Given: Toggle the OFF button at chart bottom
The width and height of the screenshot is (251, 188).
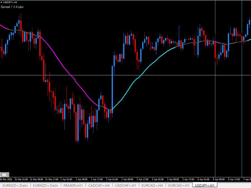Looking at the screenshot, I should (x=4, y=175).
